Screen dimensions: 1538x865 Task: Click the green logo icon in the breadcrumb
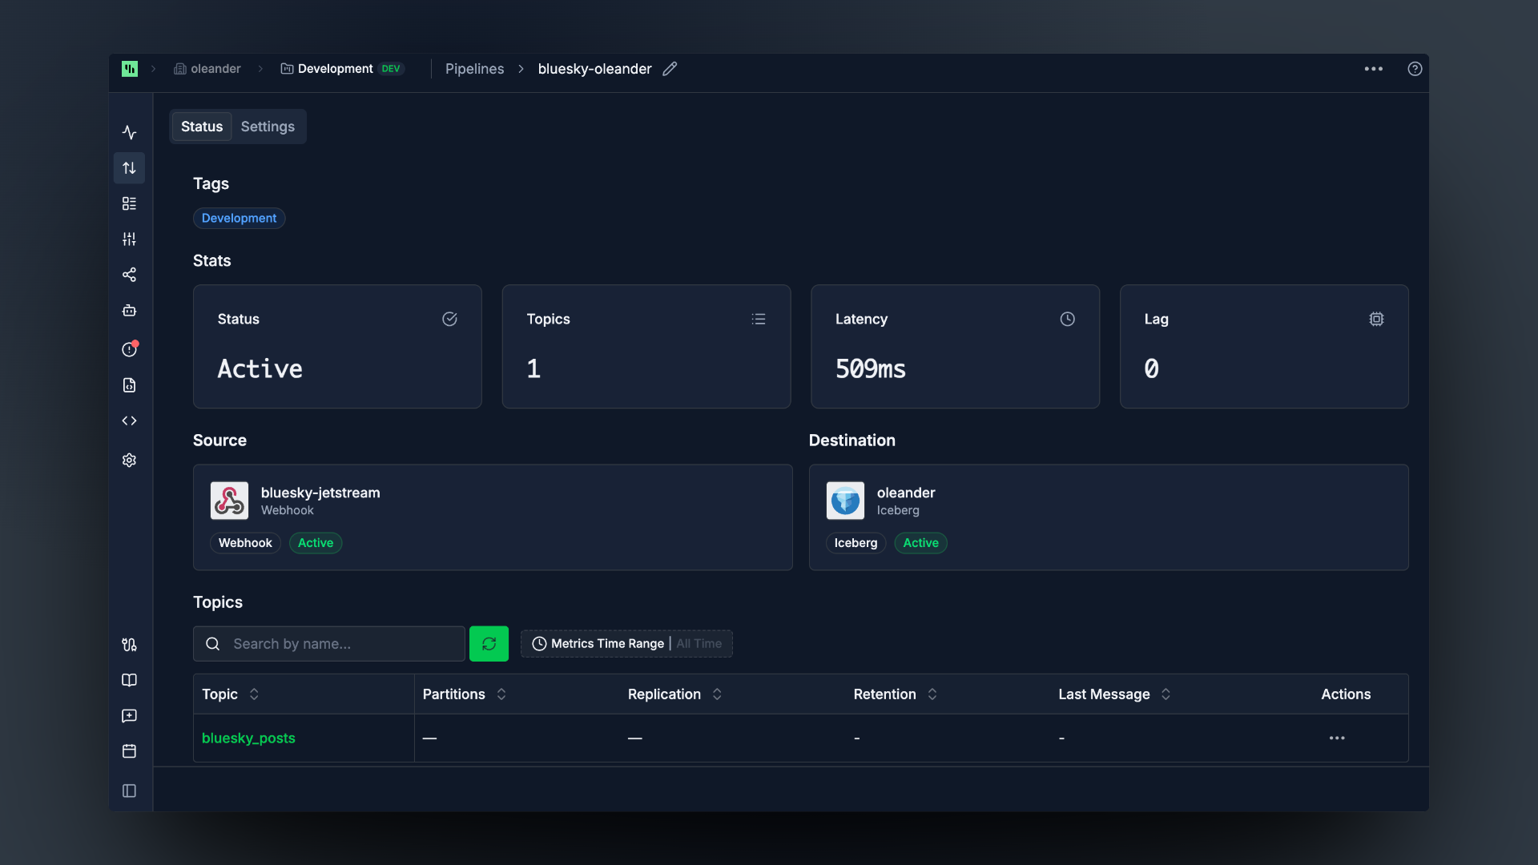click(130, 69)
